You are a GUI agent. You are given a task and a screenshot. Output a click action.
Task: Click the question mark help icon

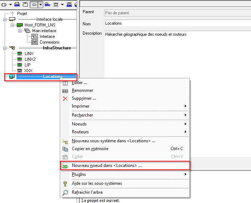click(x=65, y=184)
